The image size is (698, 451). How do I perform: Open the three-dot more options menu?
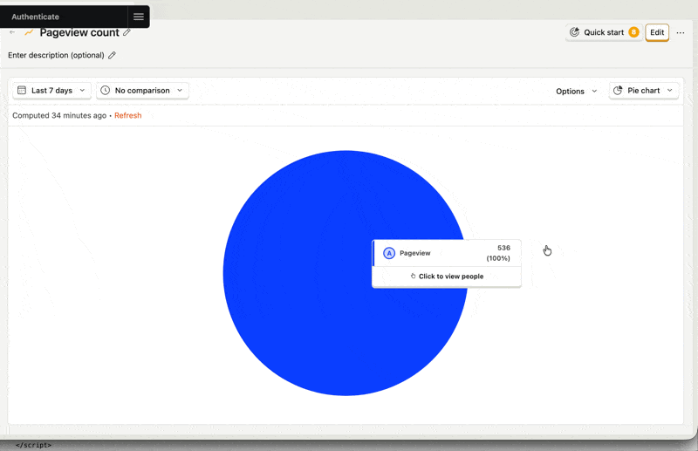[681, 32]
